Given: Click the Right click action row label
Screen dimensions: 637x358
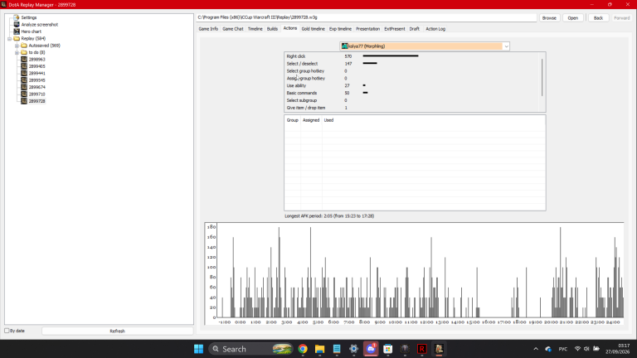Looking at the screenshot, I should 296,56.
